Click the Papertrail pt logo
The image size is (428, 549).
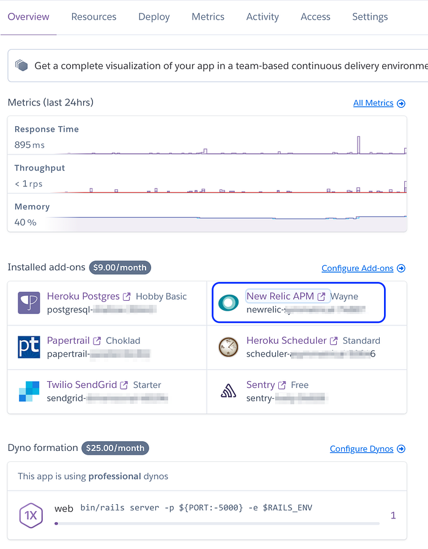pos(29,347)
